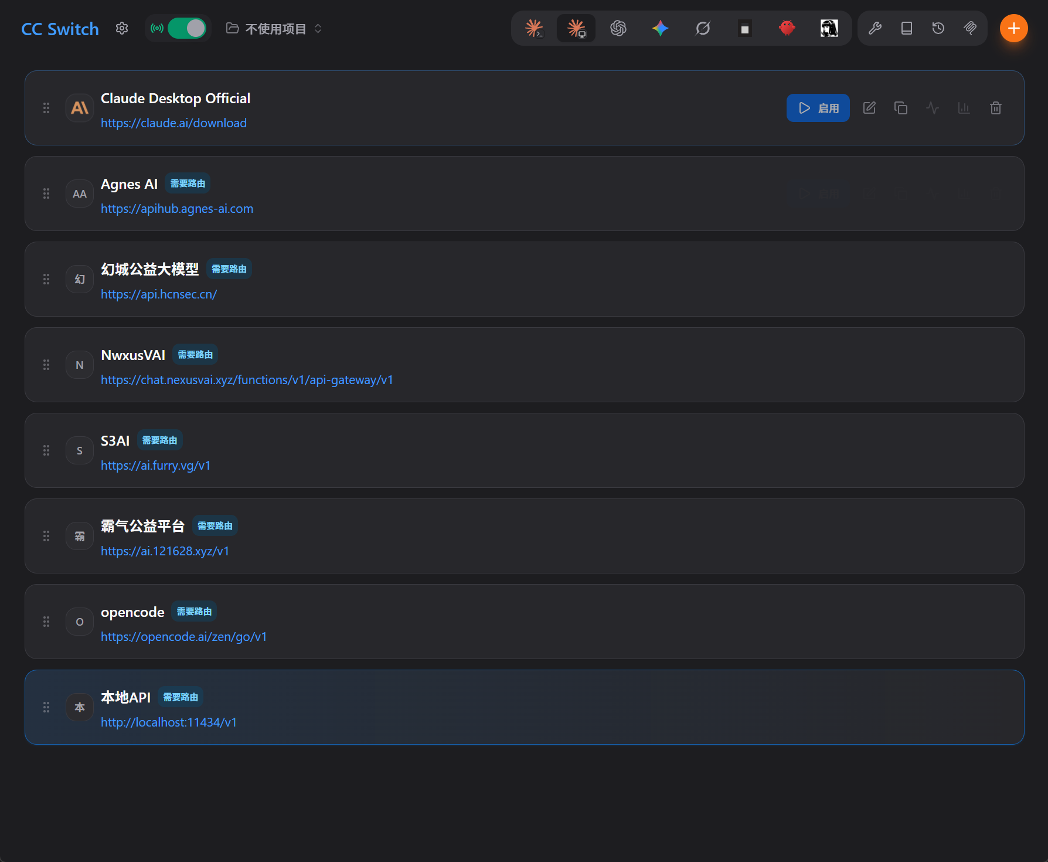Select the opencode provider name
Image resolution: width=1048 pixels, height=862 pixels.
click(132, 612)
